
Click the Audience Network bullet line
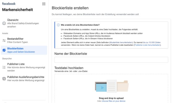[102, 33]
